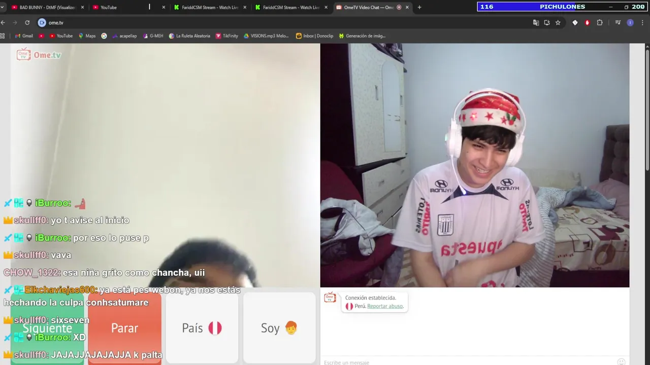
Task: Open the Generación de imág... bookmark
Action: pyautogui.click(x=362, y=36)
